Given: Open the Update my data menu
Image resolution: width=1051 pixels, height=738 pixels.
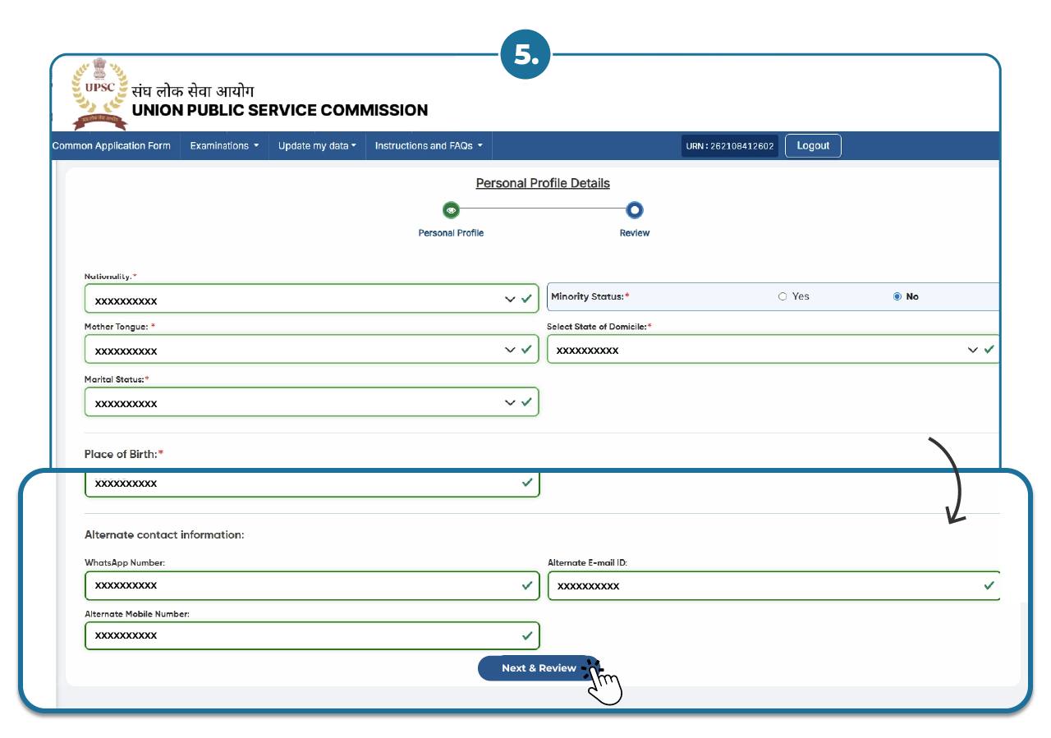Looking at the screenshot, I should (x=316, y=145).
